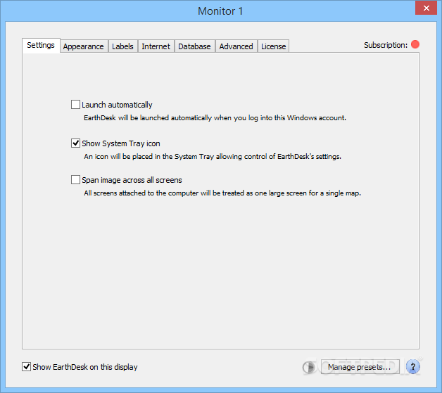Switch to the Appearance tab
The width and height of the screenshot is (442, 393).
point(84,46)
